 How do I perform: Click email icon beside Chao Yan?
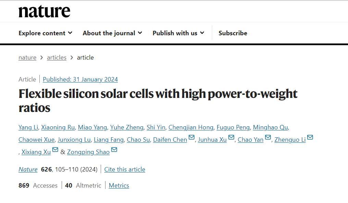268,138
